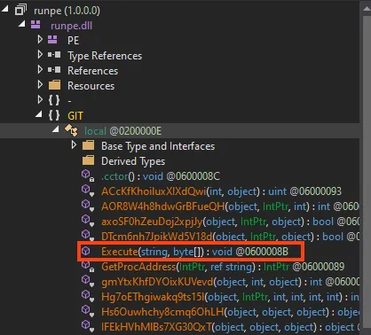Expand the Type References node
The height and width of the screenshot is (335, 371).
coord(40,54)
